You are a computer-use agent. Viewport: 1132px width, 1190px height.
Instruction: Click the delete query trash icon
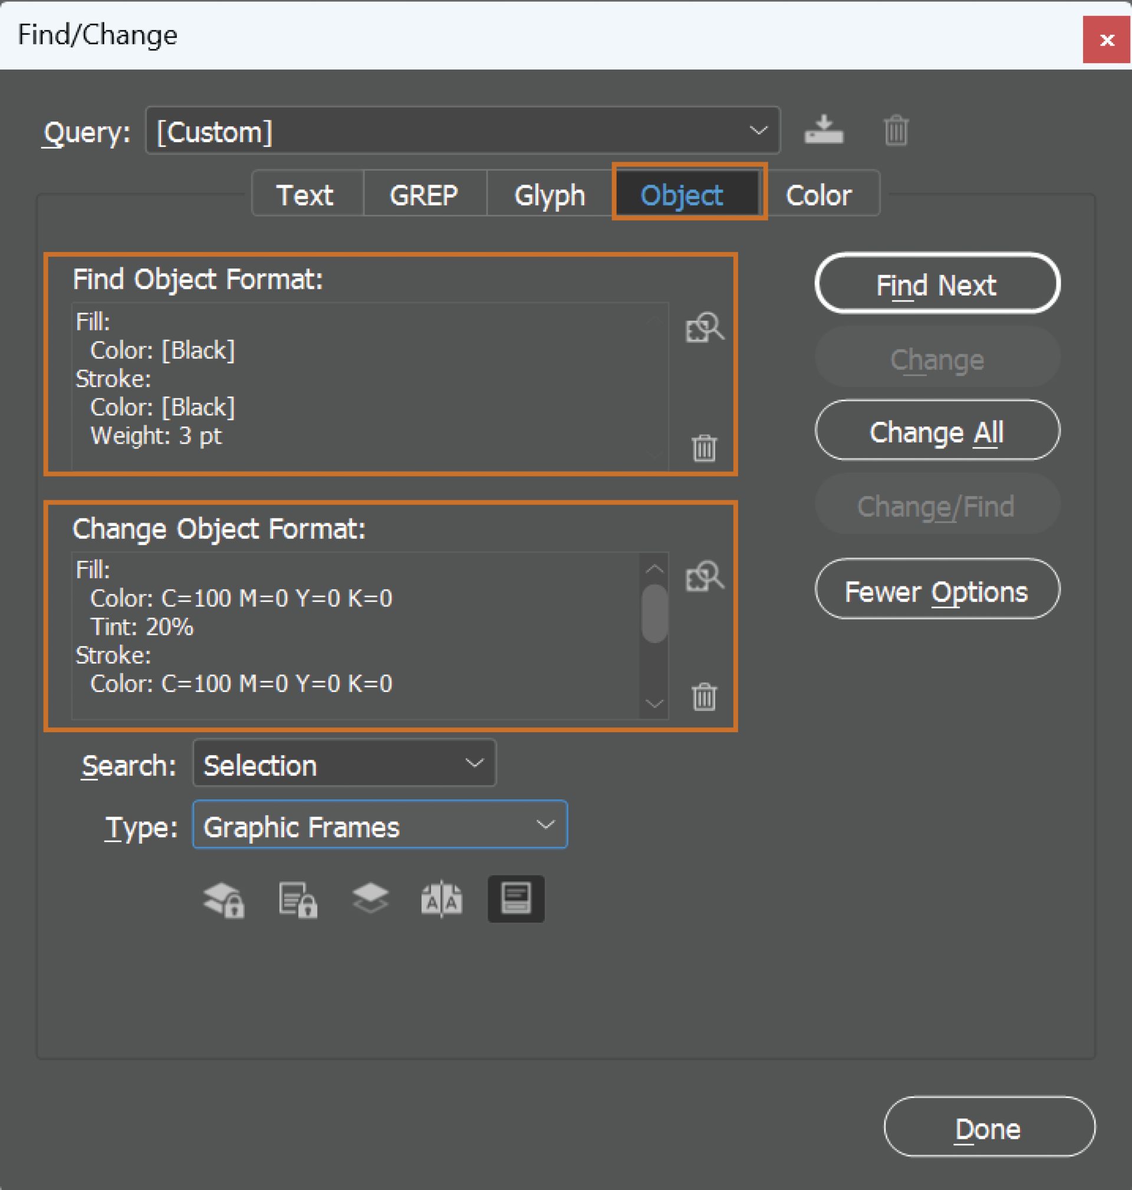click(896, 130)
